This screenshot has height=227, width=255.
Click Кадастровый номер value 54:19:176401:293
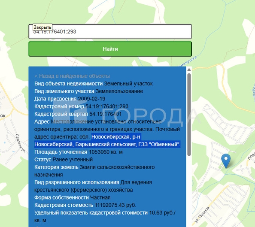(107, 106)
